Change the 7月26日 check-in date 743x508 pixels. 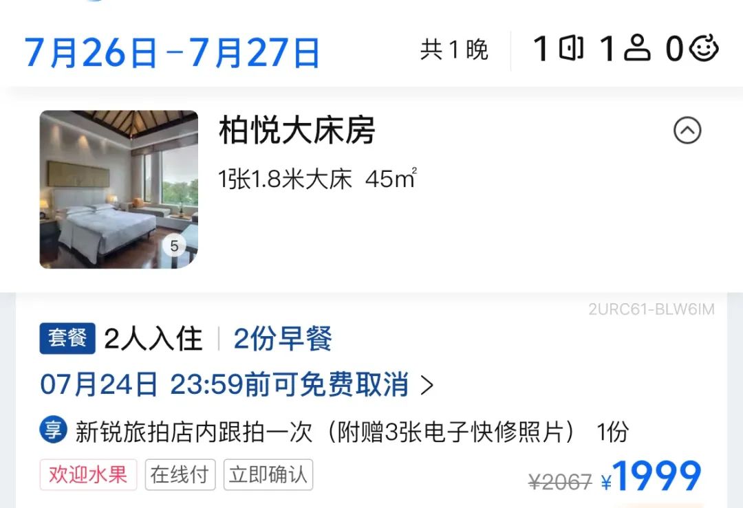91,52
